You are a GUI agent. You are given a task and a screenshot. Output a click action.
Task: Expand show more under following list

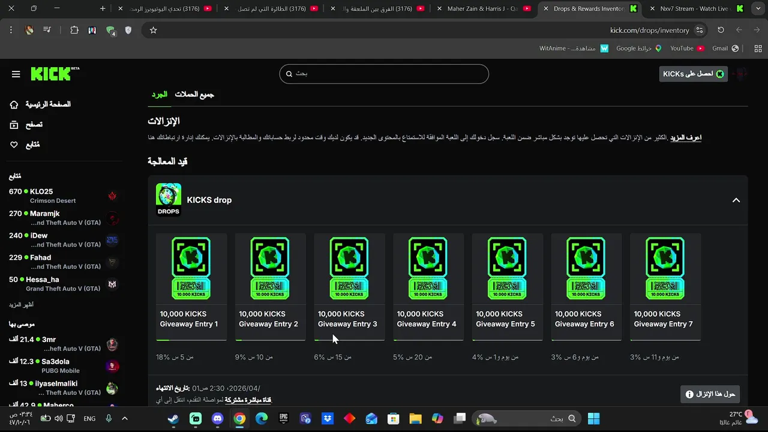tap(21, 305)
